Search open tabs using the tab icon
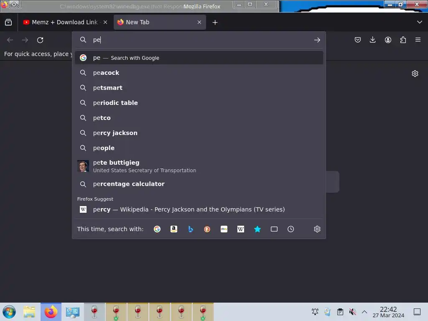428x321 pixels. coord(274,229)
